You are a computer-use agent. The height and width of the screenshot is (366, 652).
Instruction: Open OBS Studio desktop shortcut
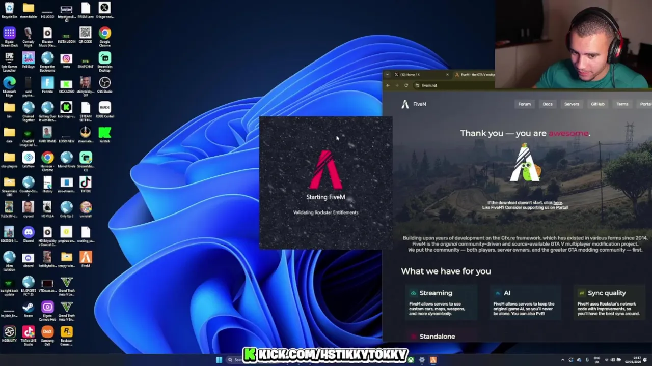pos(104,86)
